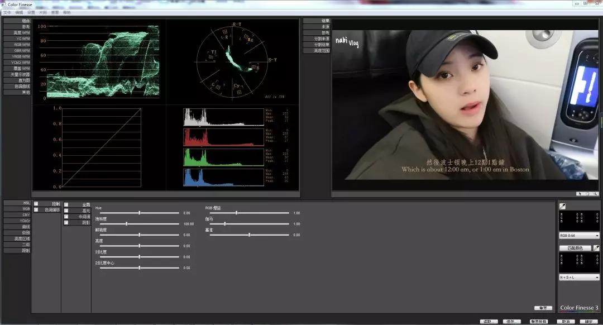The height and width of the screenshot is (325, 603).
Task: Click the Color Finesse 3 logo
Action: pyautogui.click(x=579, y=308)
